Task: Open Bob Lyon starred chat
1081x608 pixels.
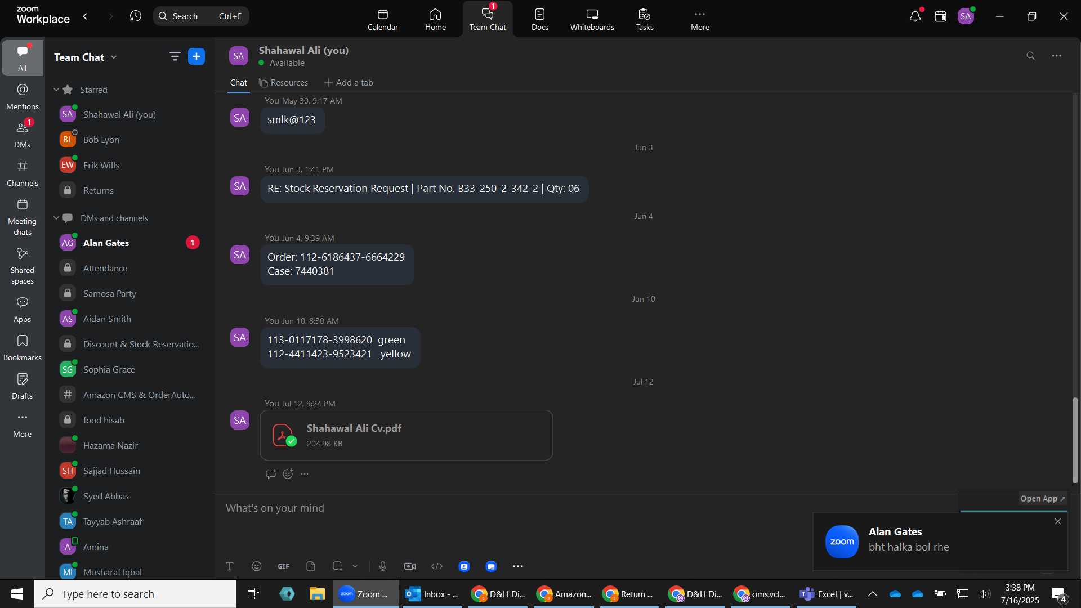Action: 130,140
